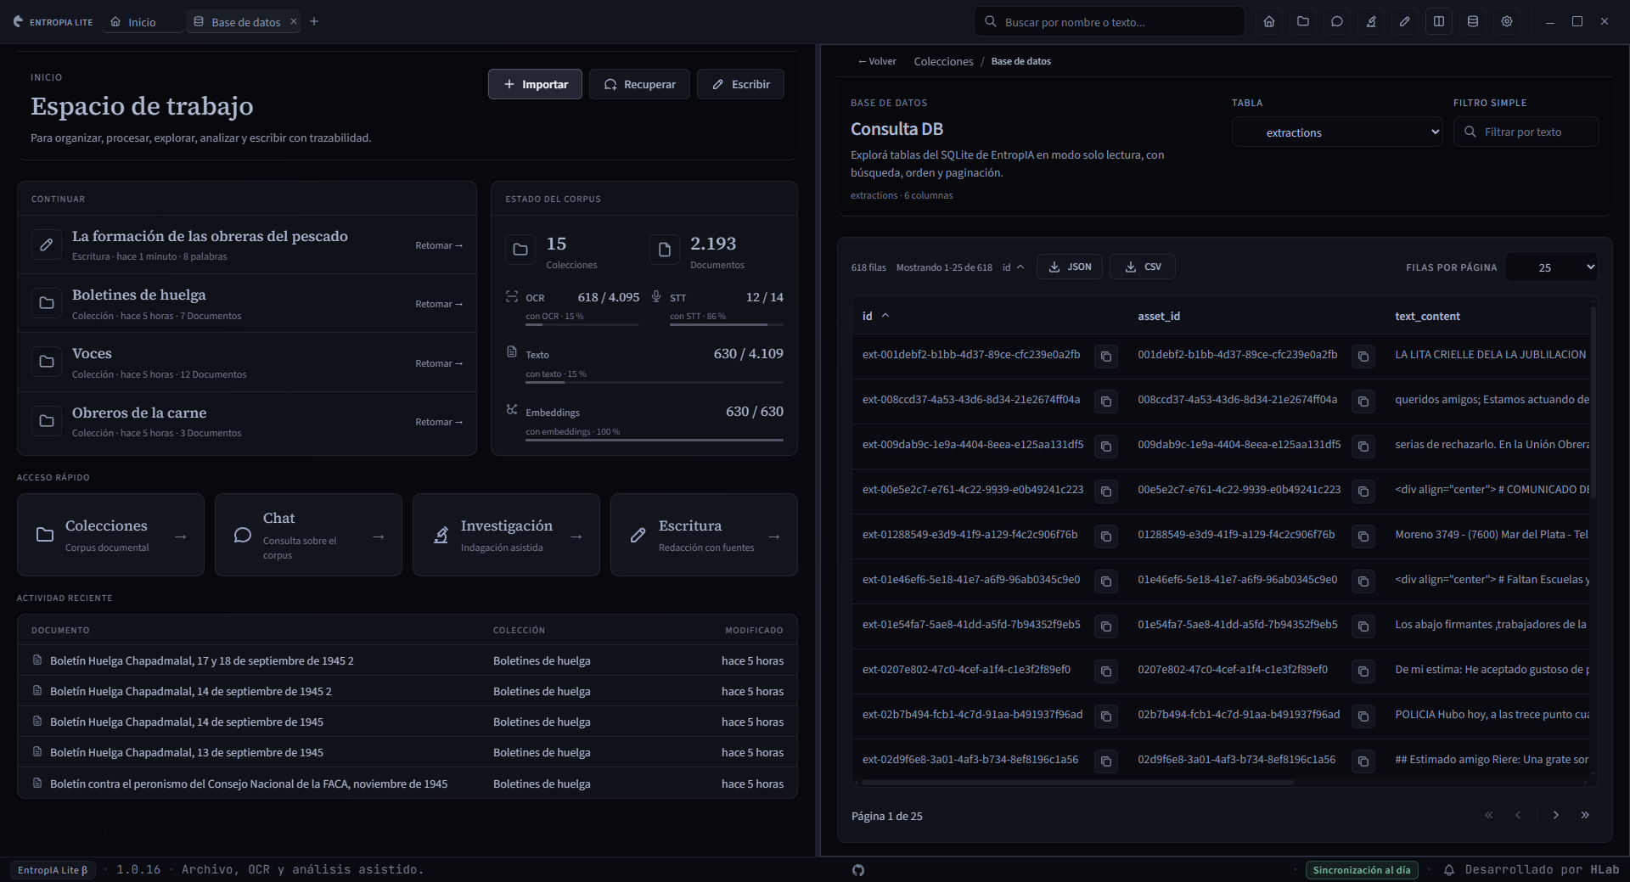
Task: Copy the id ext-0207e802 with its copy icon
Action: pyautogui.click(x=1106, y=671)
